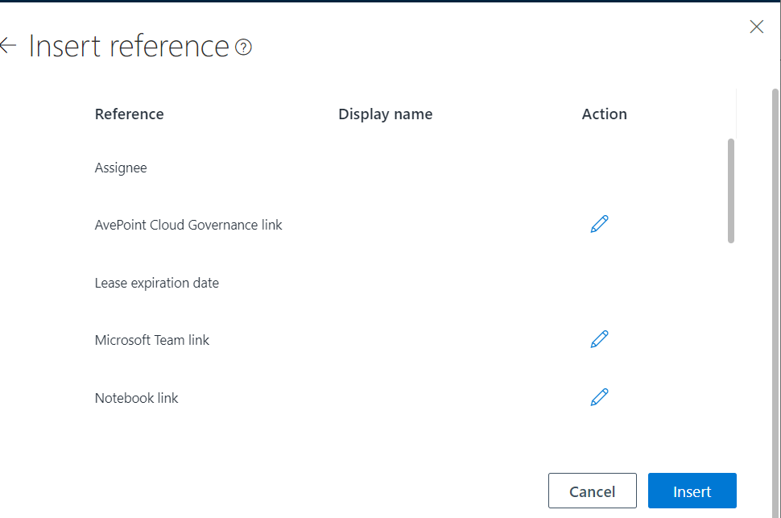Dismiss the dialog with the X button

pyautogui.click(x=756, y=26)
